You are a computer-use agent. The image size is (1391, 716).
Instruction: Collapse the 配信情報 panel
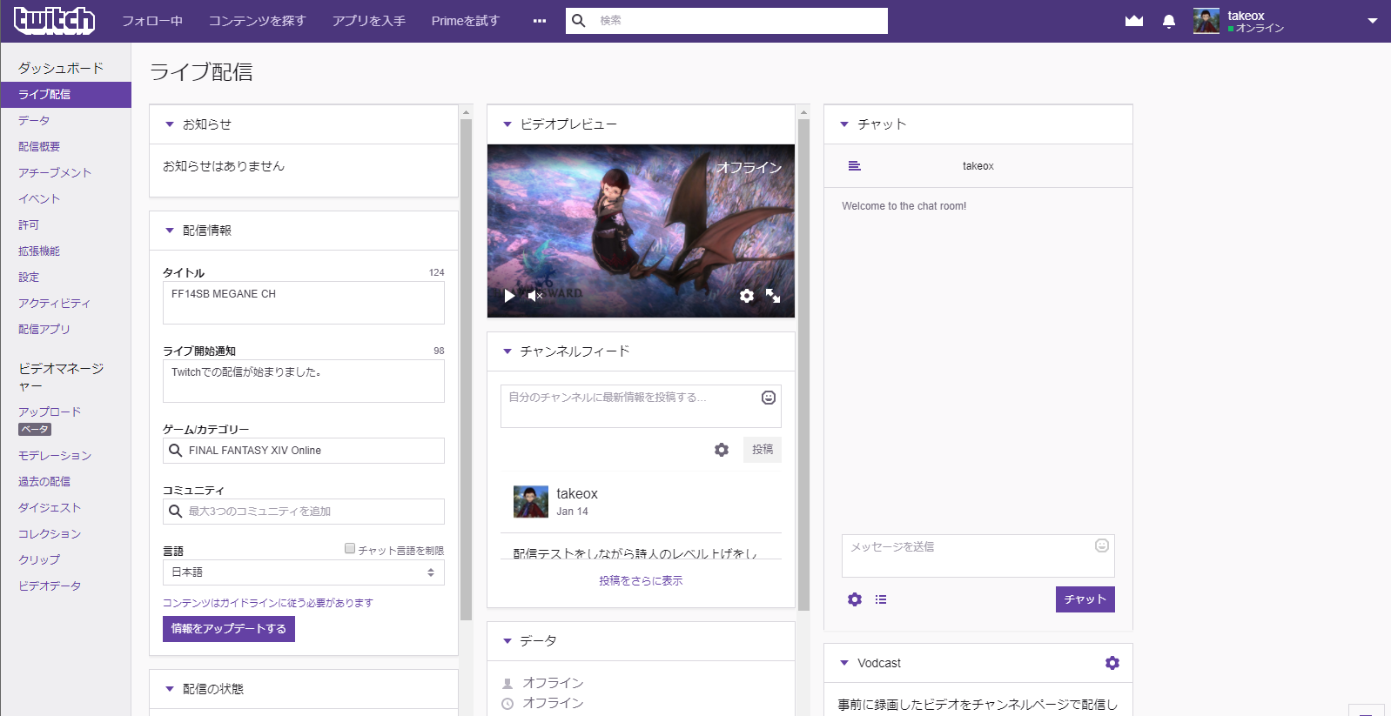(170, 231)
